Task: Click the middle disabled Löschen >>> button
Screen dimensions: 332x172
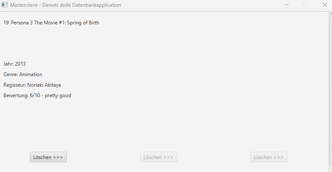Action: click(159, 157)
